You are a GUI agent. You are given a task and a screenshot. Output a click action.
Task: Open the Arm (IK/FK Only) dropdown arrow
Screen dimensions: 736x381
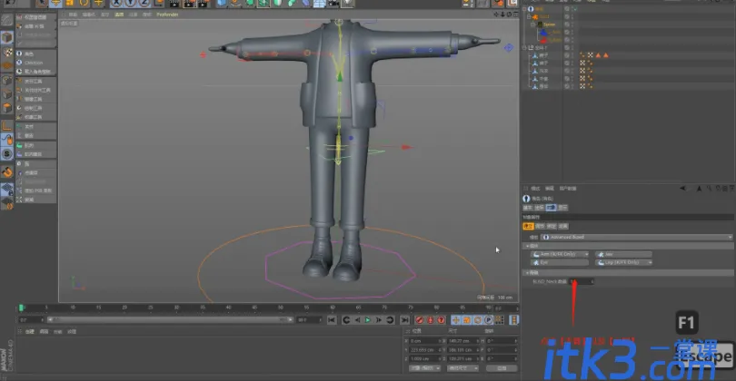coord(586,254)
